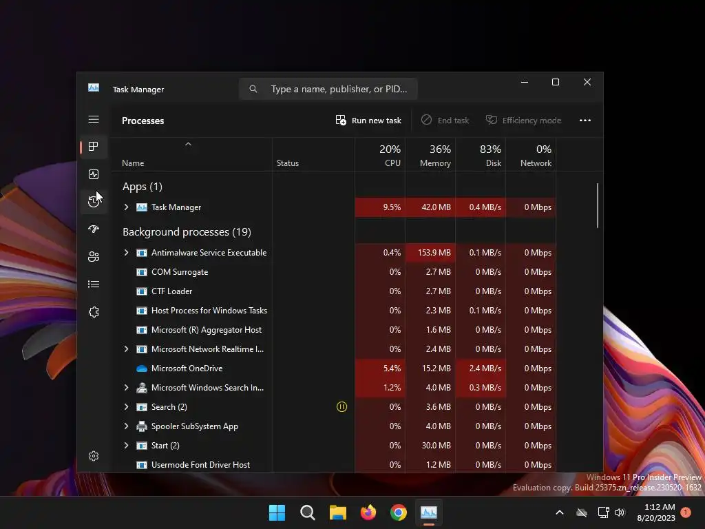Open the hamburger navigation menu
The image size is (705, 529).
click(94, 119)
